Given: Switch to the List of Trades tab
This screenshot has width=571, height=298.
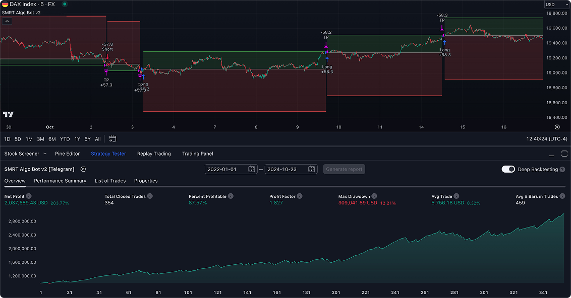Looking at the screenshot, I should tap(110, 181).
